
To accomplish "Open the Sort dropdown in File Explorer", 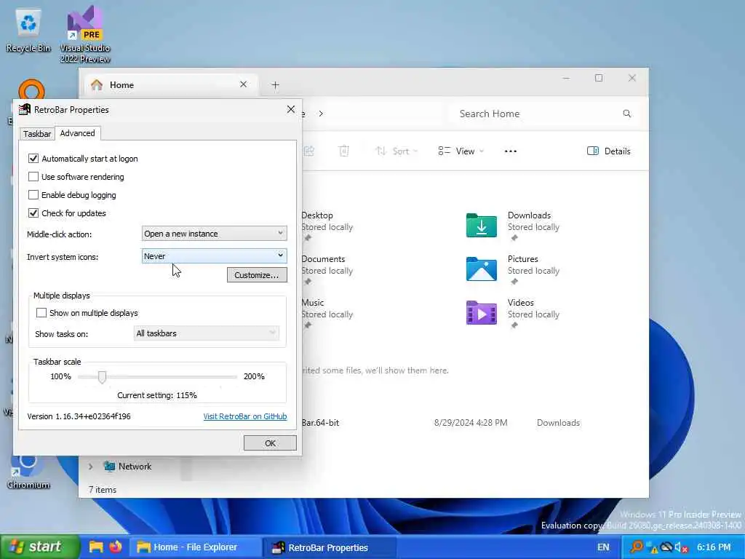I will tap(397, 151).
